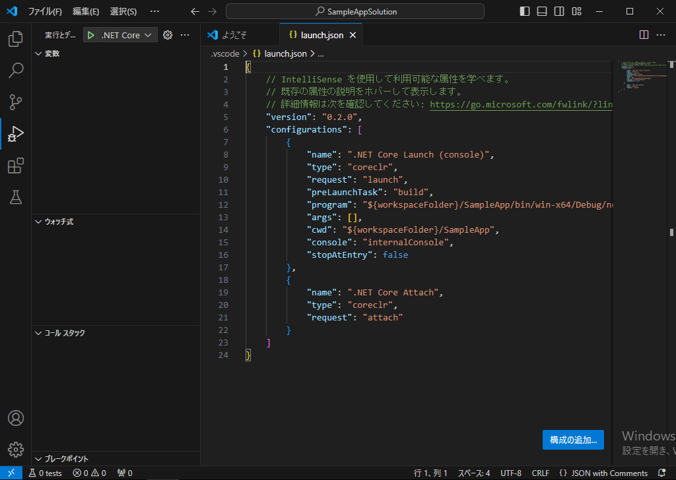Screen dimensions: 676x480
Task: Toggle the primary side bar layout button
Action: coord(525,11)
